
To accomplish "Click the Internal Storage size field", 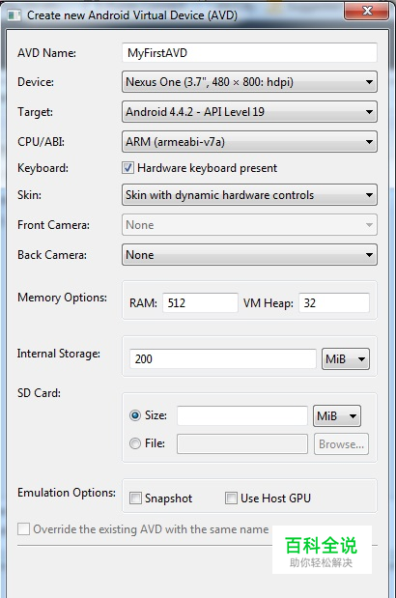I will tap(223, 358).
